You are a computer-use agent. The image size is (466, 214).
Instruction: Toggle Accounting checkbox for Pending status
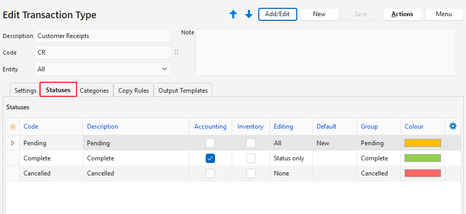pyautogui.click(x=210, y=143)
